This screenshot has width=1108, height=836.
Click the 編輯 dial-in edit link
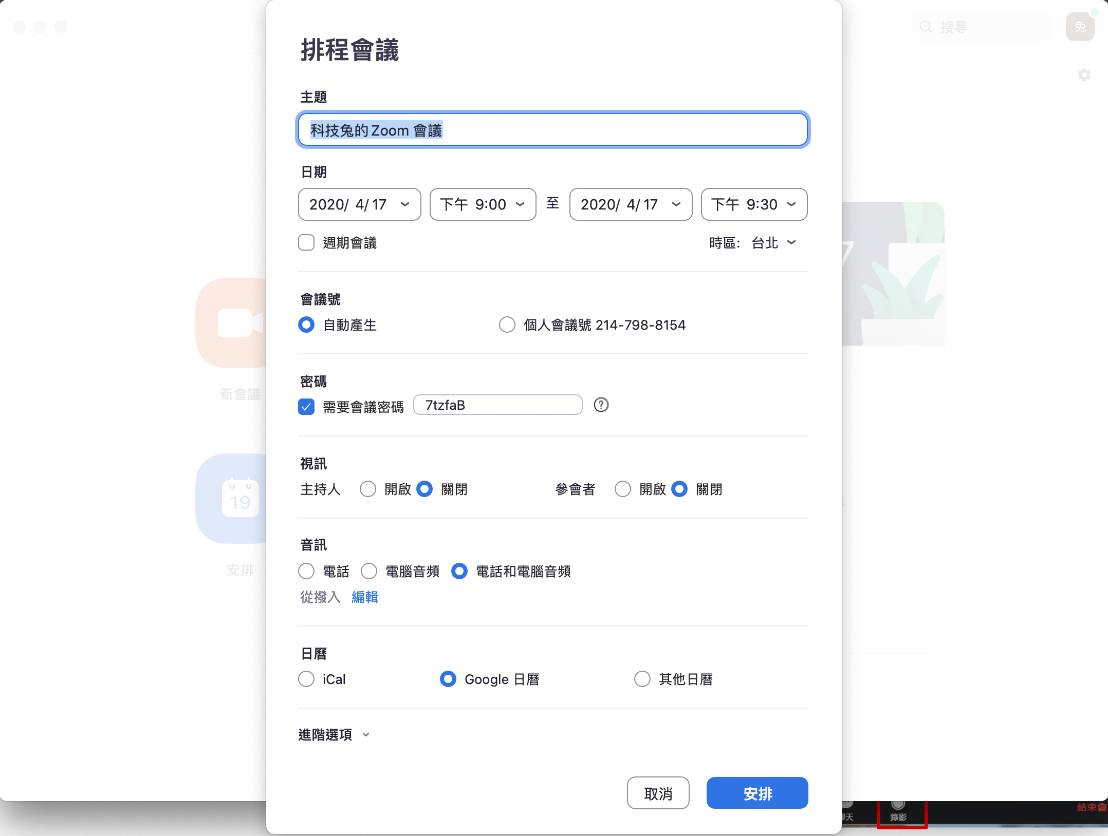click(365, 597)
